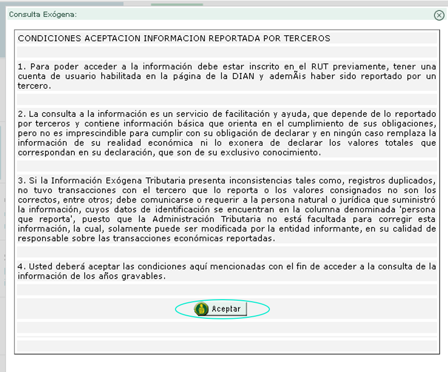Click the green icon on Aceptar button
Image resolution: width=448 pixels, height=372 pixels.
[201, 309]
